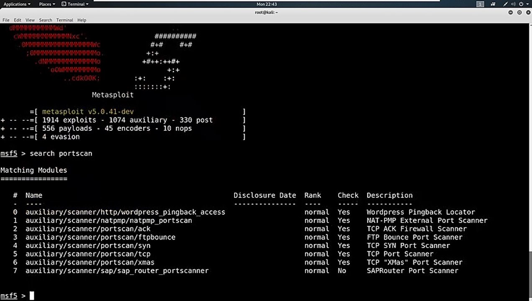This screenshot has height=301, width=532.
Task: Open the Search menu
Action: (46, 20)
